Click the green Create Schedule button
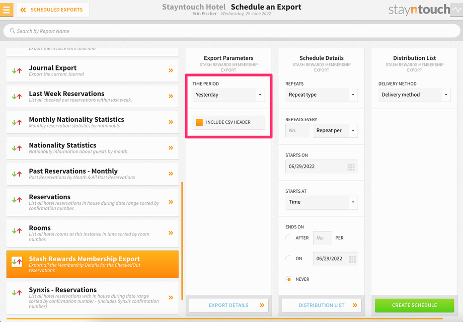Screen dimensions: 463x322 click(x=415, y=305)
